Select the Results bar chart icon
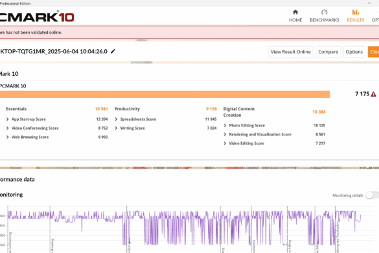 point(355,12)
